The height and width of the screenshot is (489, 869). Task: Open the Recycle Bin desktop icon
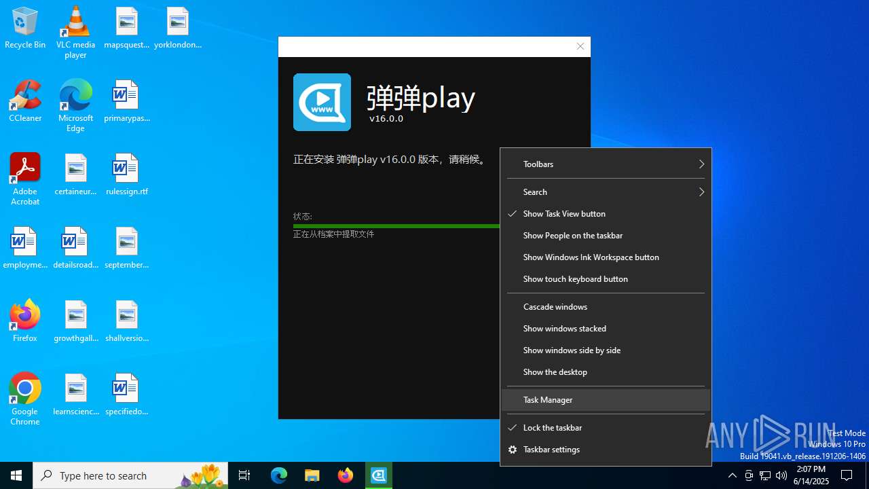click(25, 29)
